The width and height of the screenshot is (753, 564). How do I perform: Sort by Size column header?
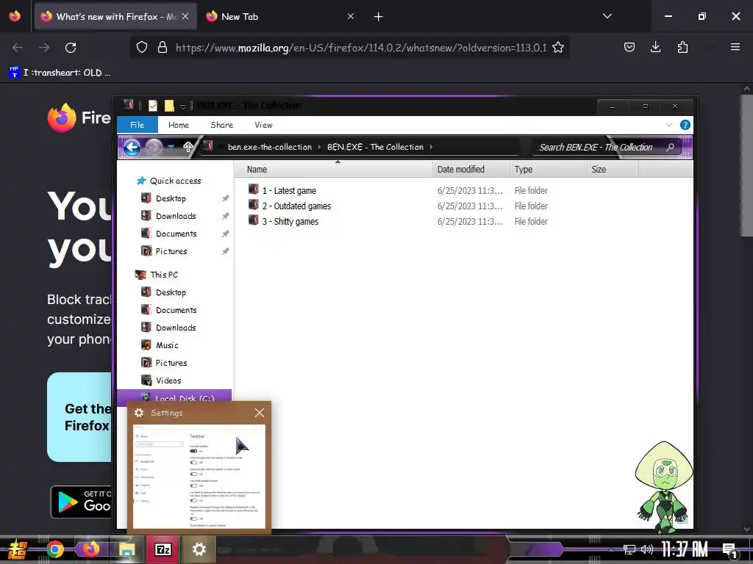[613, 170]
